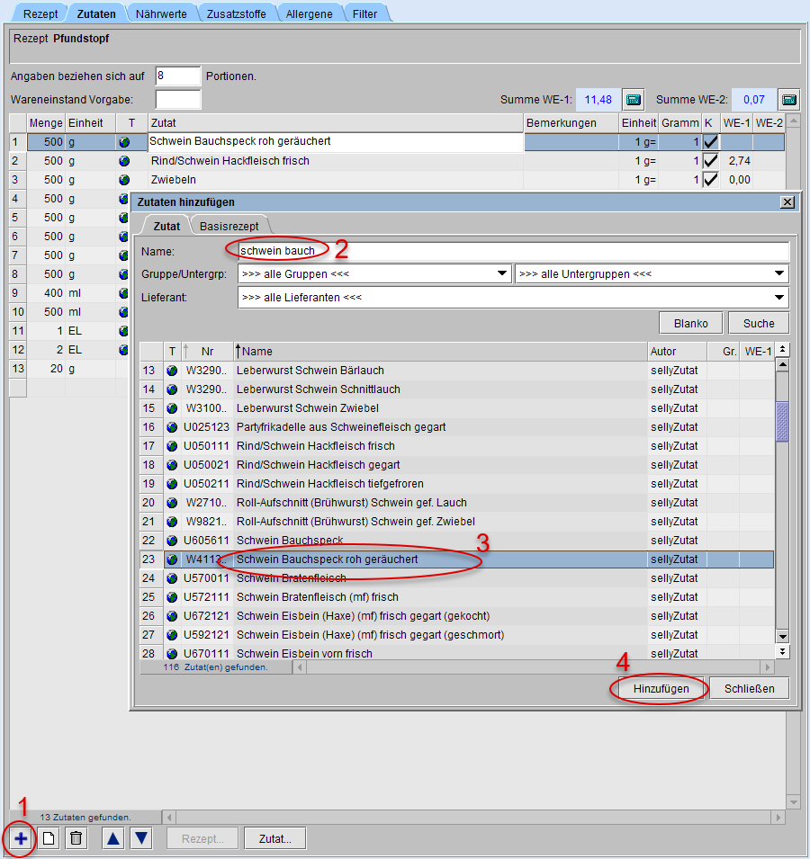Expand the 'alle Untergruppen' dropdown
The height and width of the screenshot is (859, 810).
tap(779, 273)
